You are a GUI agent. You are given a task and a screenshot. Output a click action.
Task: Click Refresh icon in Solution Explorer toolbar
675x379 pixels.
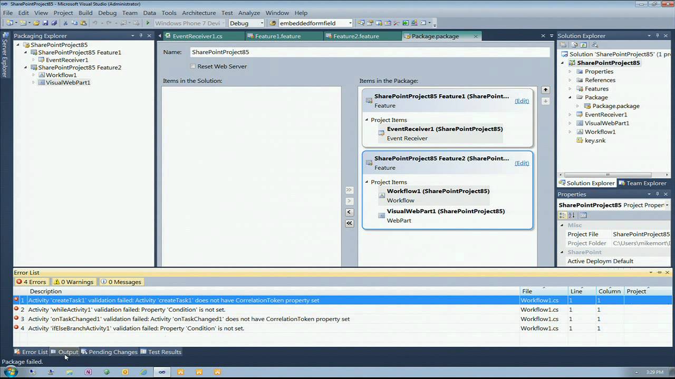click(x=584, y=45)
